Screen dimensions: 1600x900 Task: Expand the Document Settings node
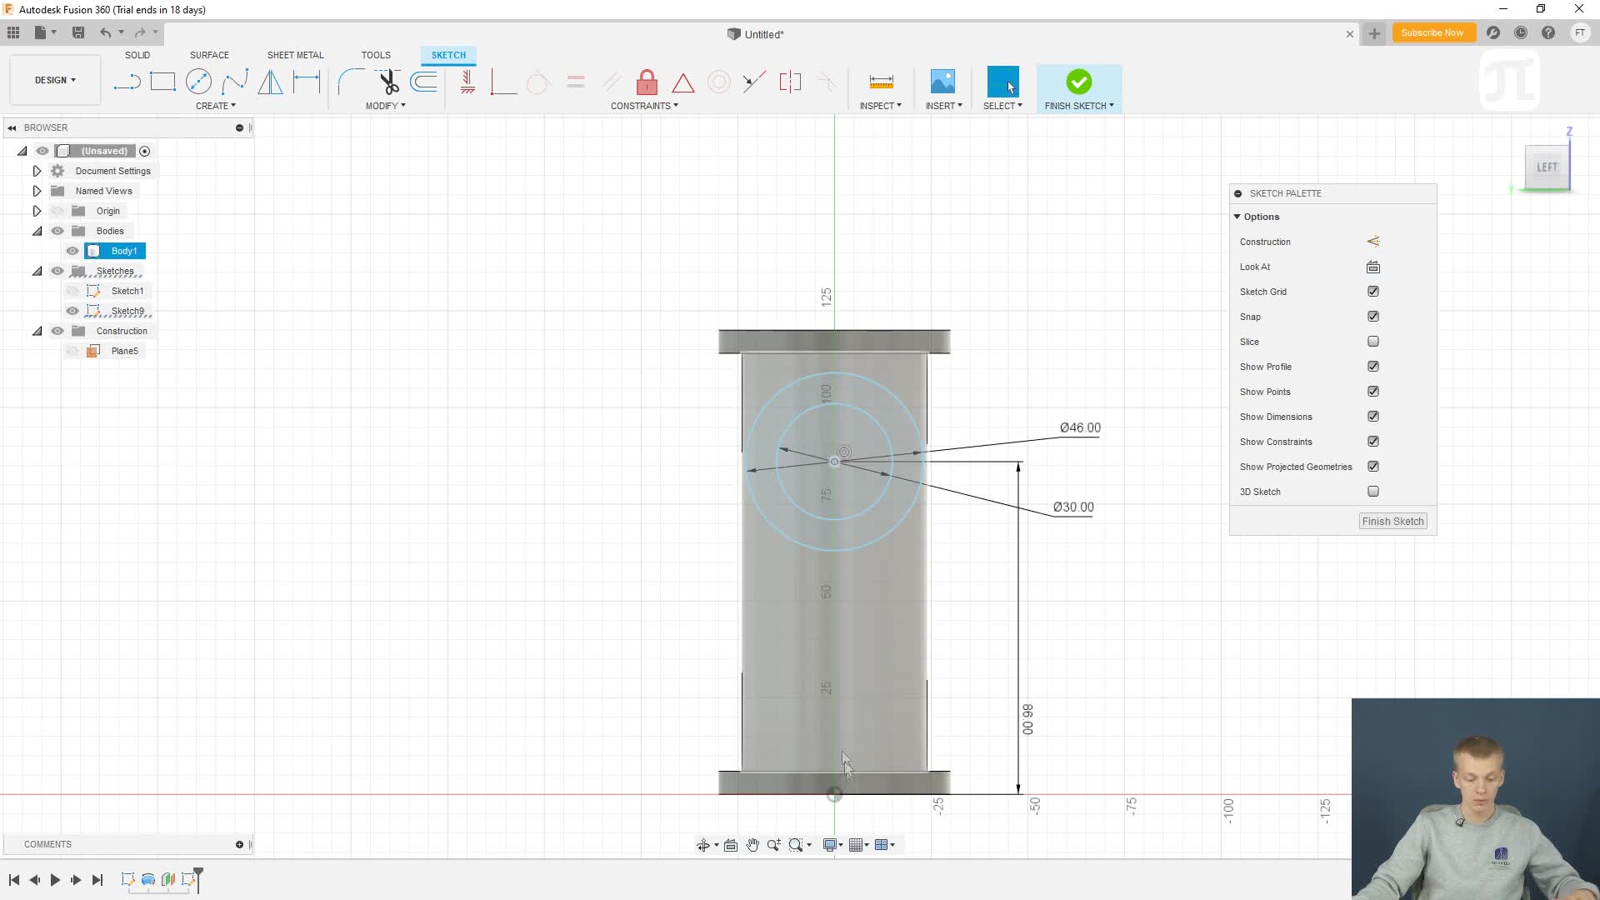pos(37,171)
